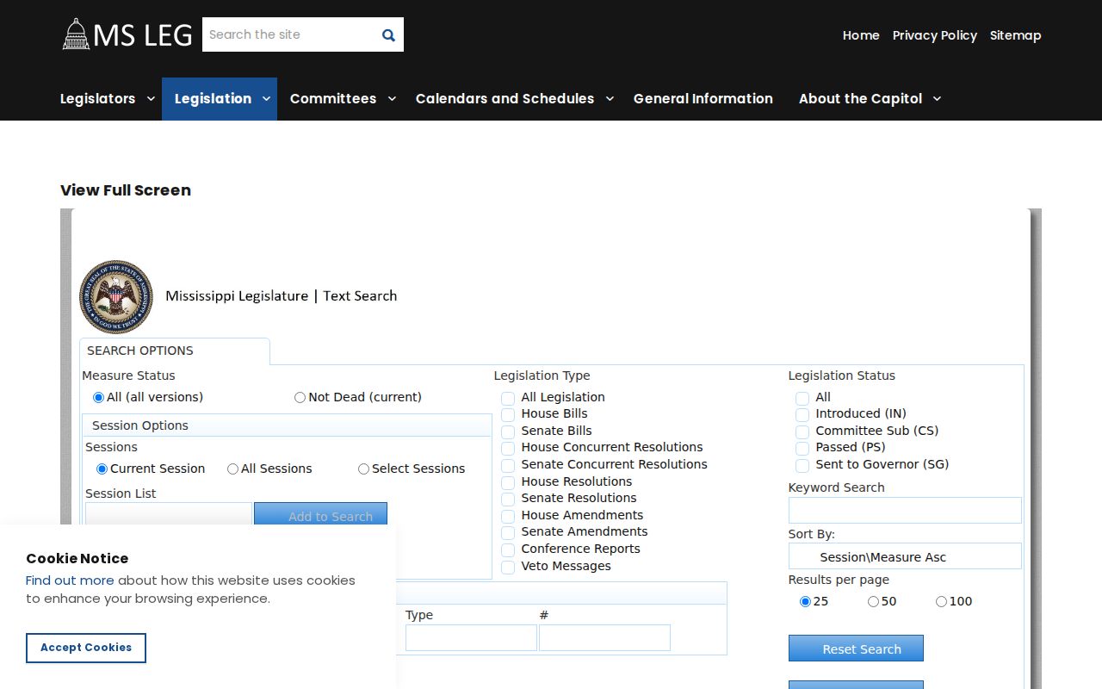The width and height of the screenshot is (1102, 689).
Task: Expand the Legislators menu chevron
Action: pyautogui.click(x=151, y=99)
